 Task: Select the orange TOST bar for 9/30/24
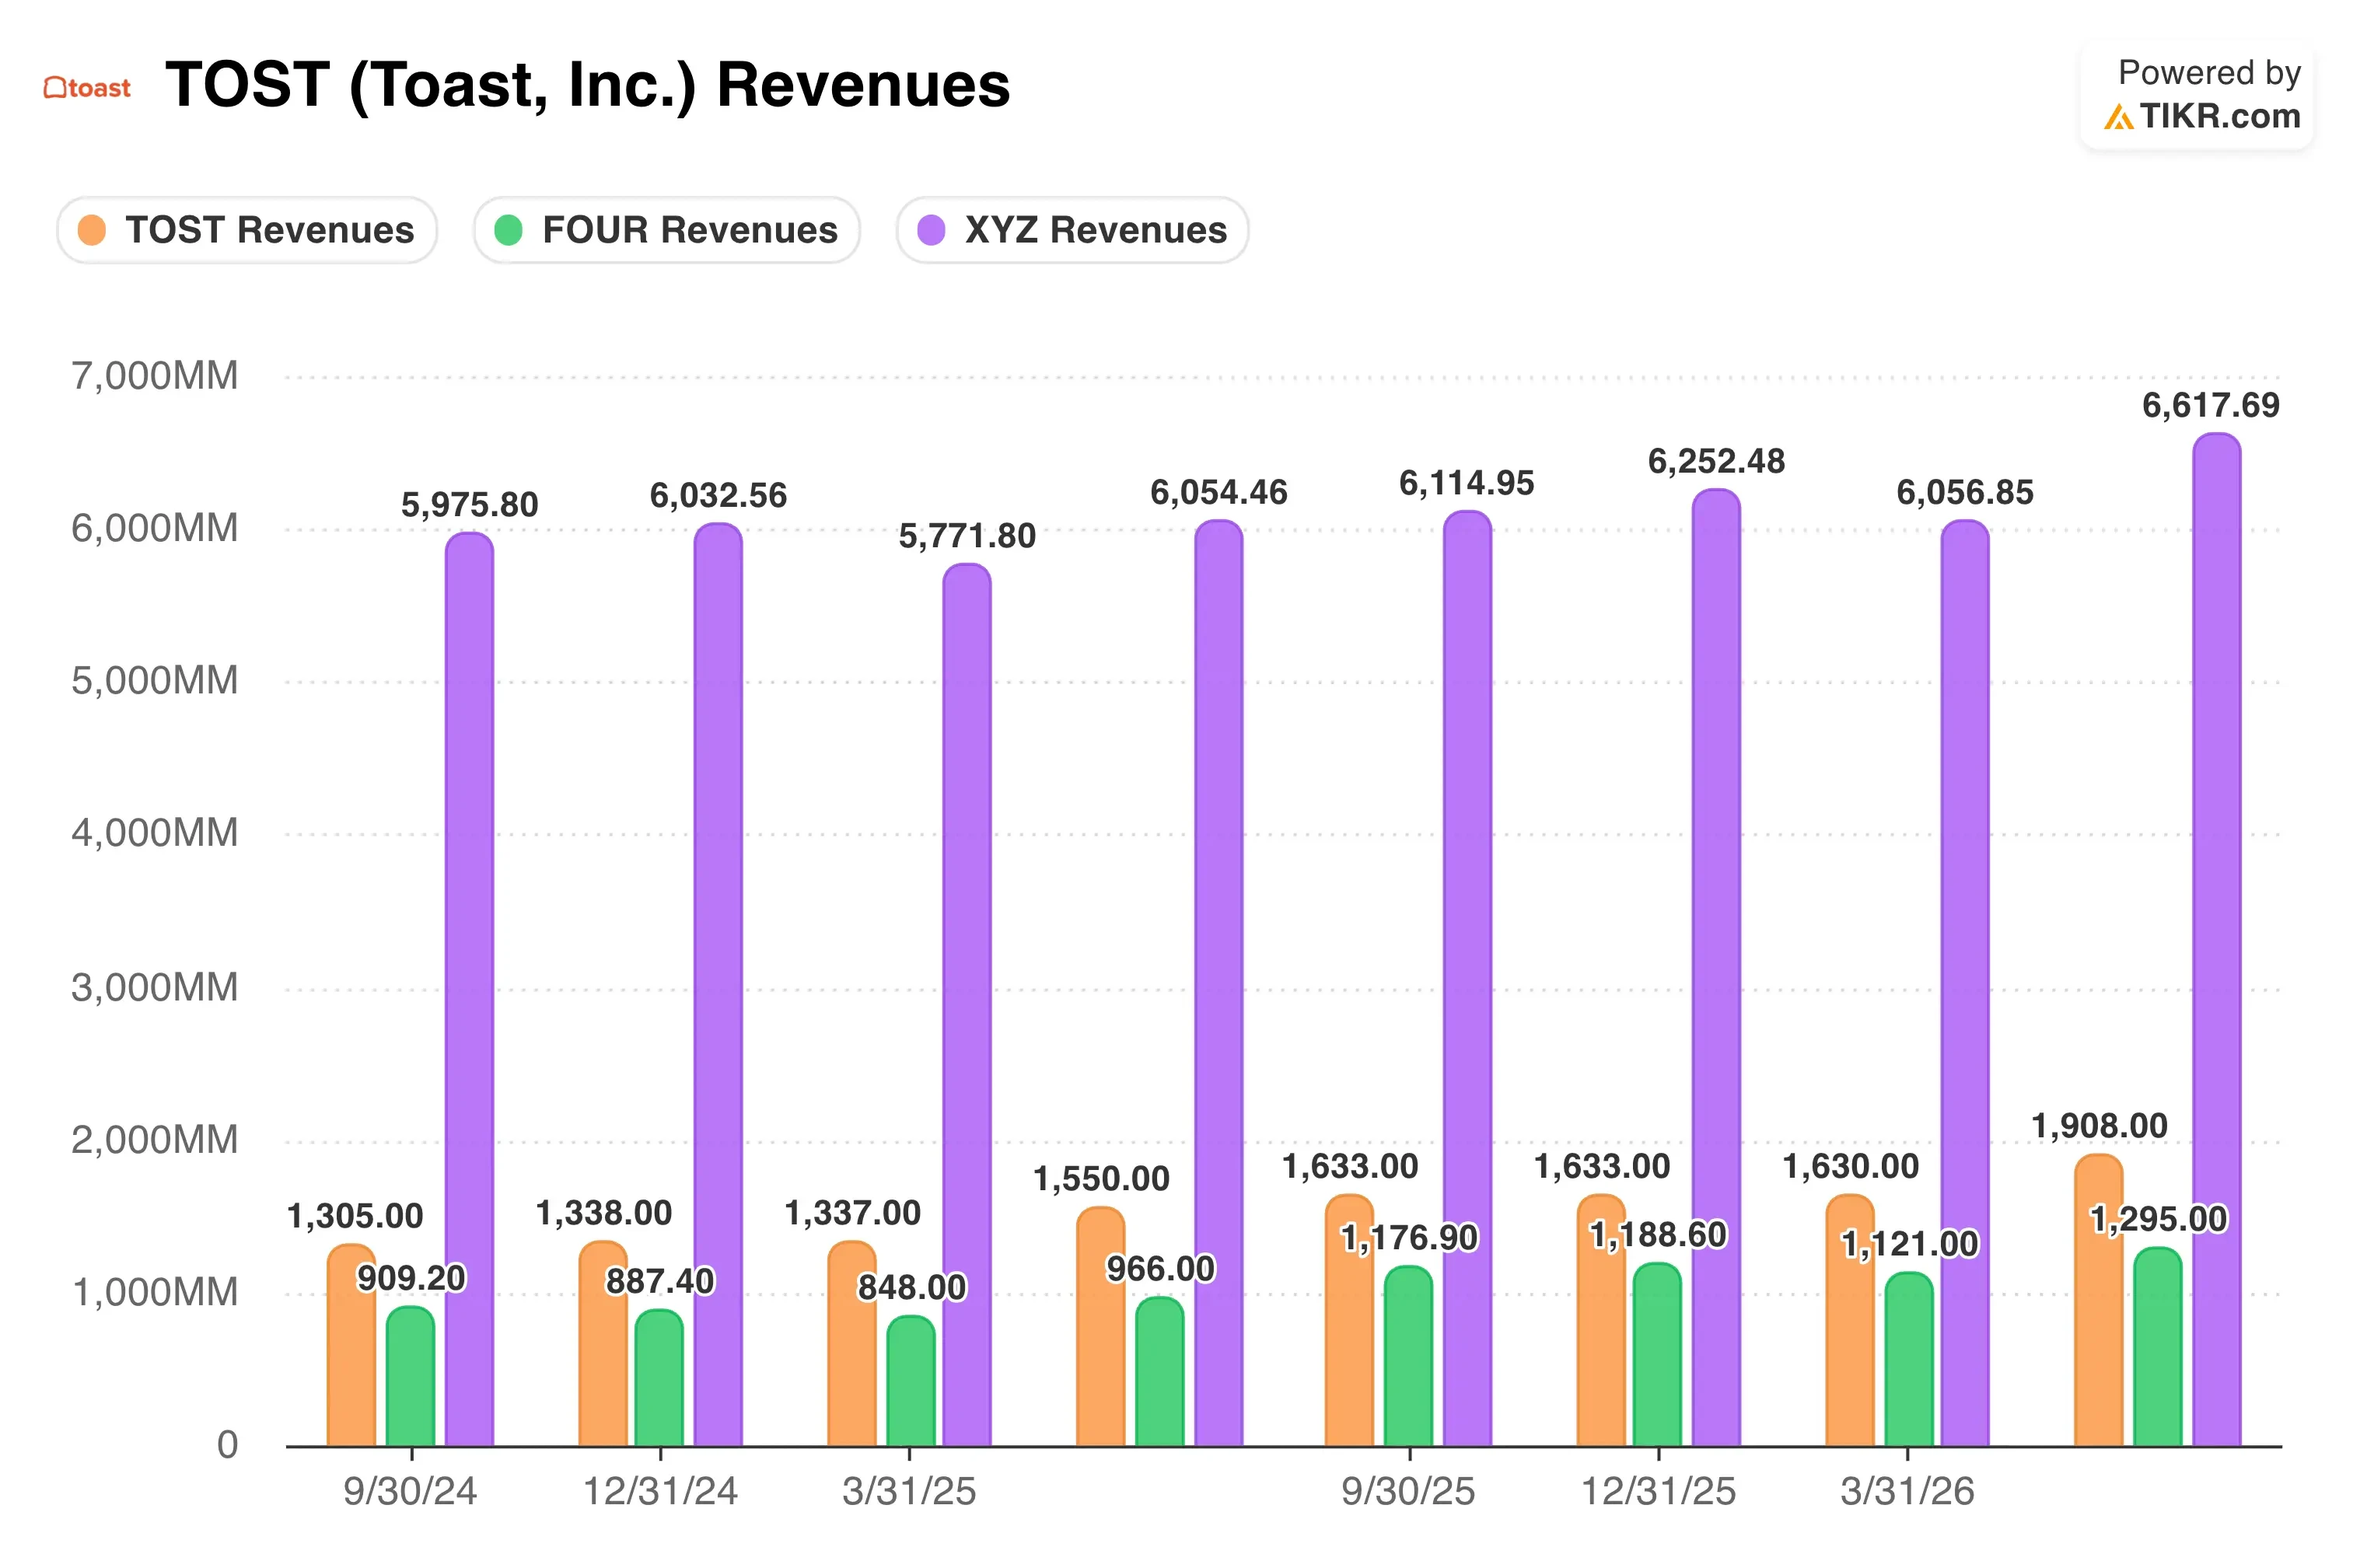(351, 1345)
